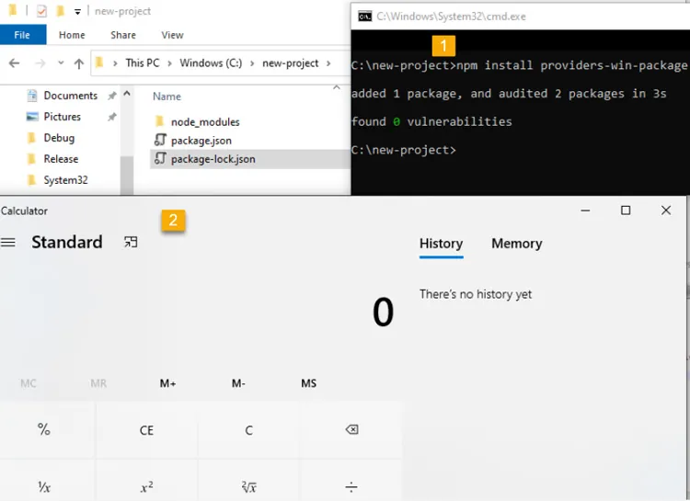
Task: Click the MS memory store button
Action: coord(308,383)
